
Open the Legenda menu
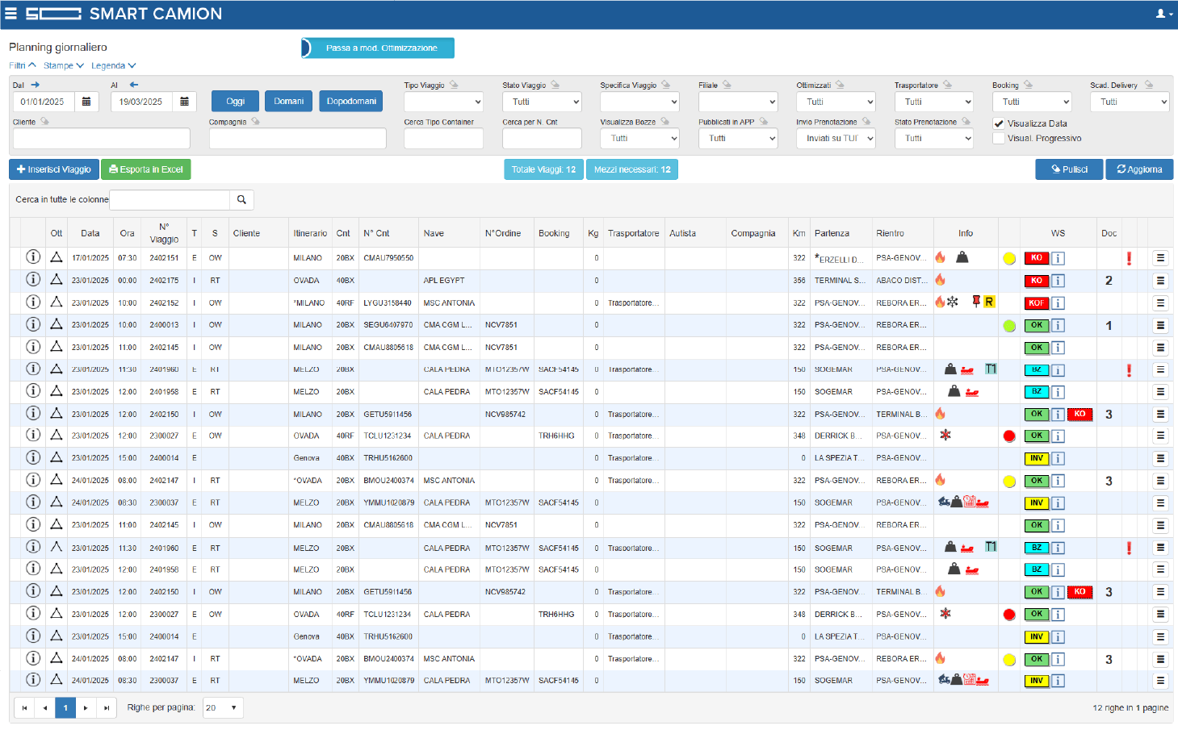pos(113,65)
